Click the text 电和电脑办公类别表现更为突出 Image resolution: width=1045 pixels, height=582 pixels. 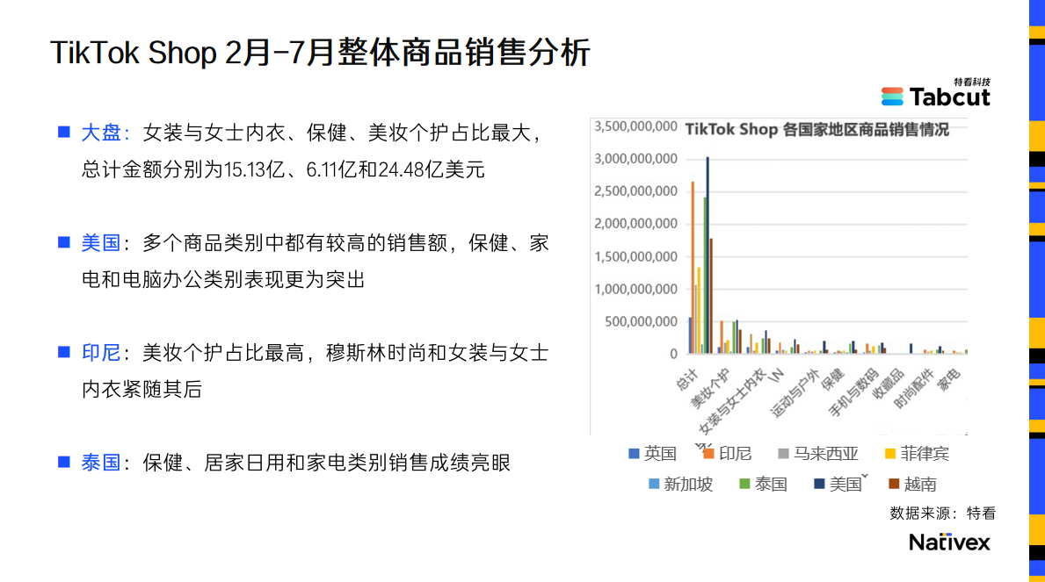pos(223,279)
